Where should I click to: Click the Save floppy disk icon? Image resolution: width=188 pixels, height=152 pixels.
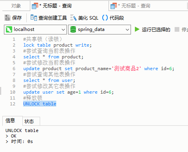point(7,18)
